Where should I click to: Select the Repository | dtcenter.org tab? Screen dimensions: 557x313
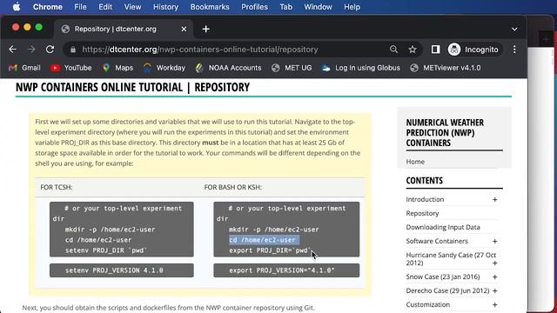pos(123,29)
